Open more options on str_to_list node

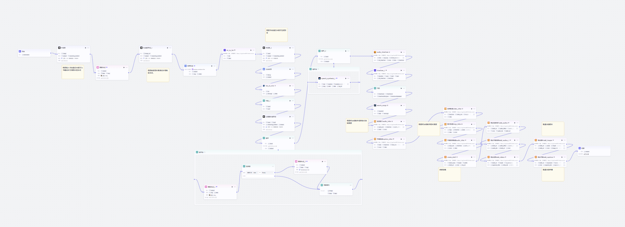[x=254, y=50]
